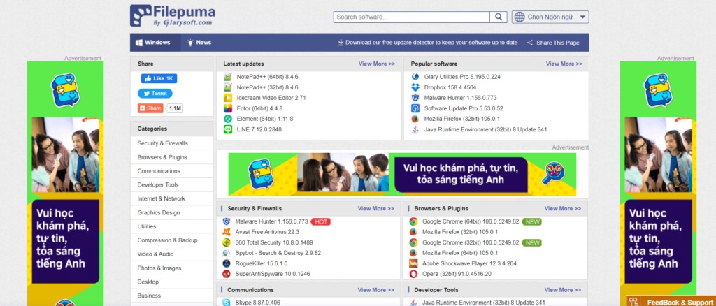Open the Graphics Design category
Viewport: 716px width, 306px height.
[x=172, y=212]
